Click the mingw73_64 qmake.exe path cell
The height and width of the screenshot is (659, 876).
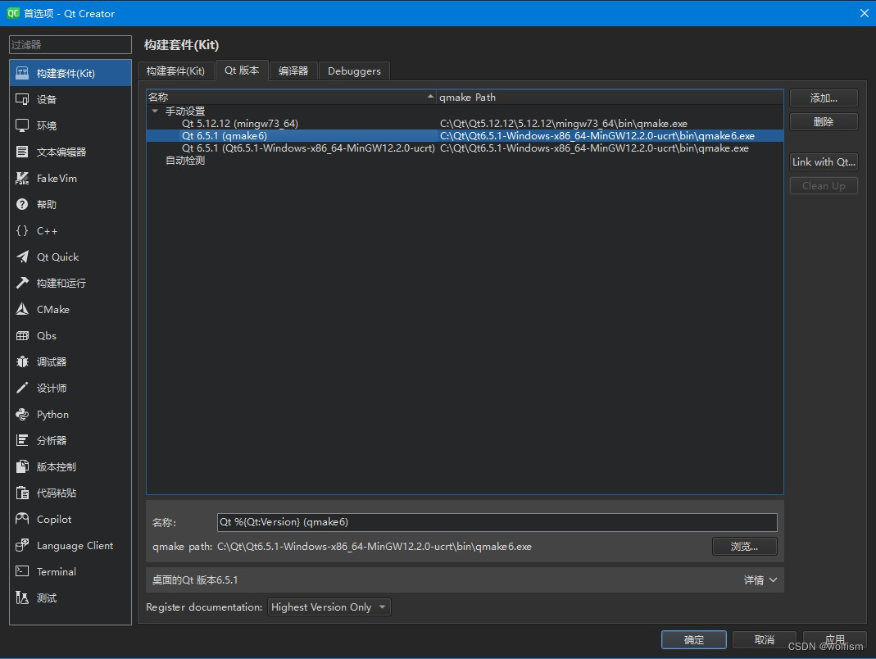tap(563, 124)
